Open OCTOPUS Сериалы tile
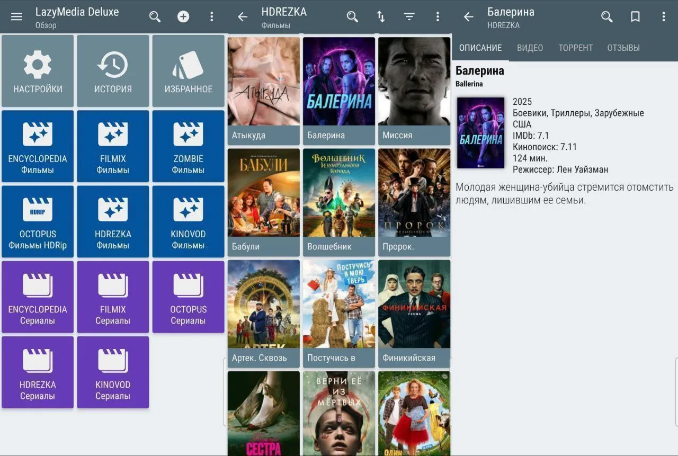678x456 pixels. coord(189,297)
